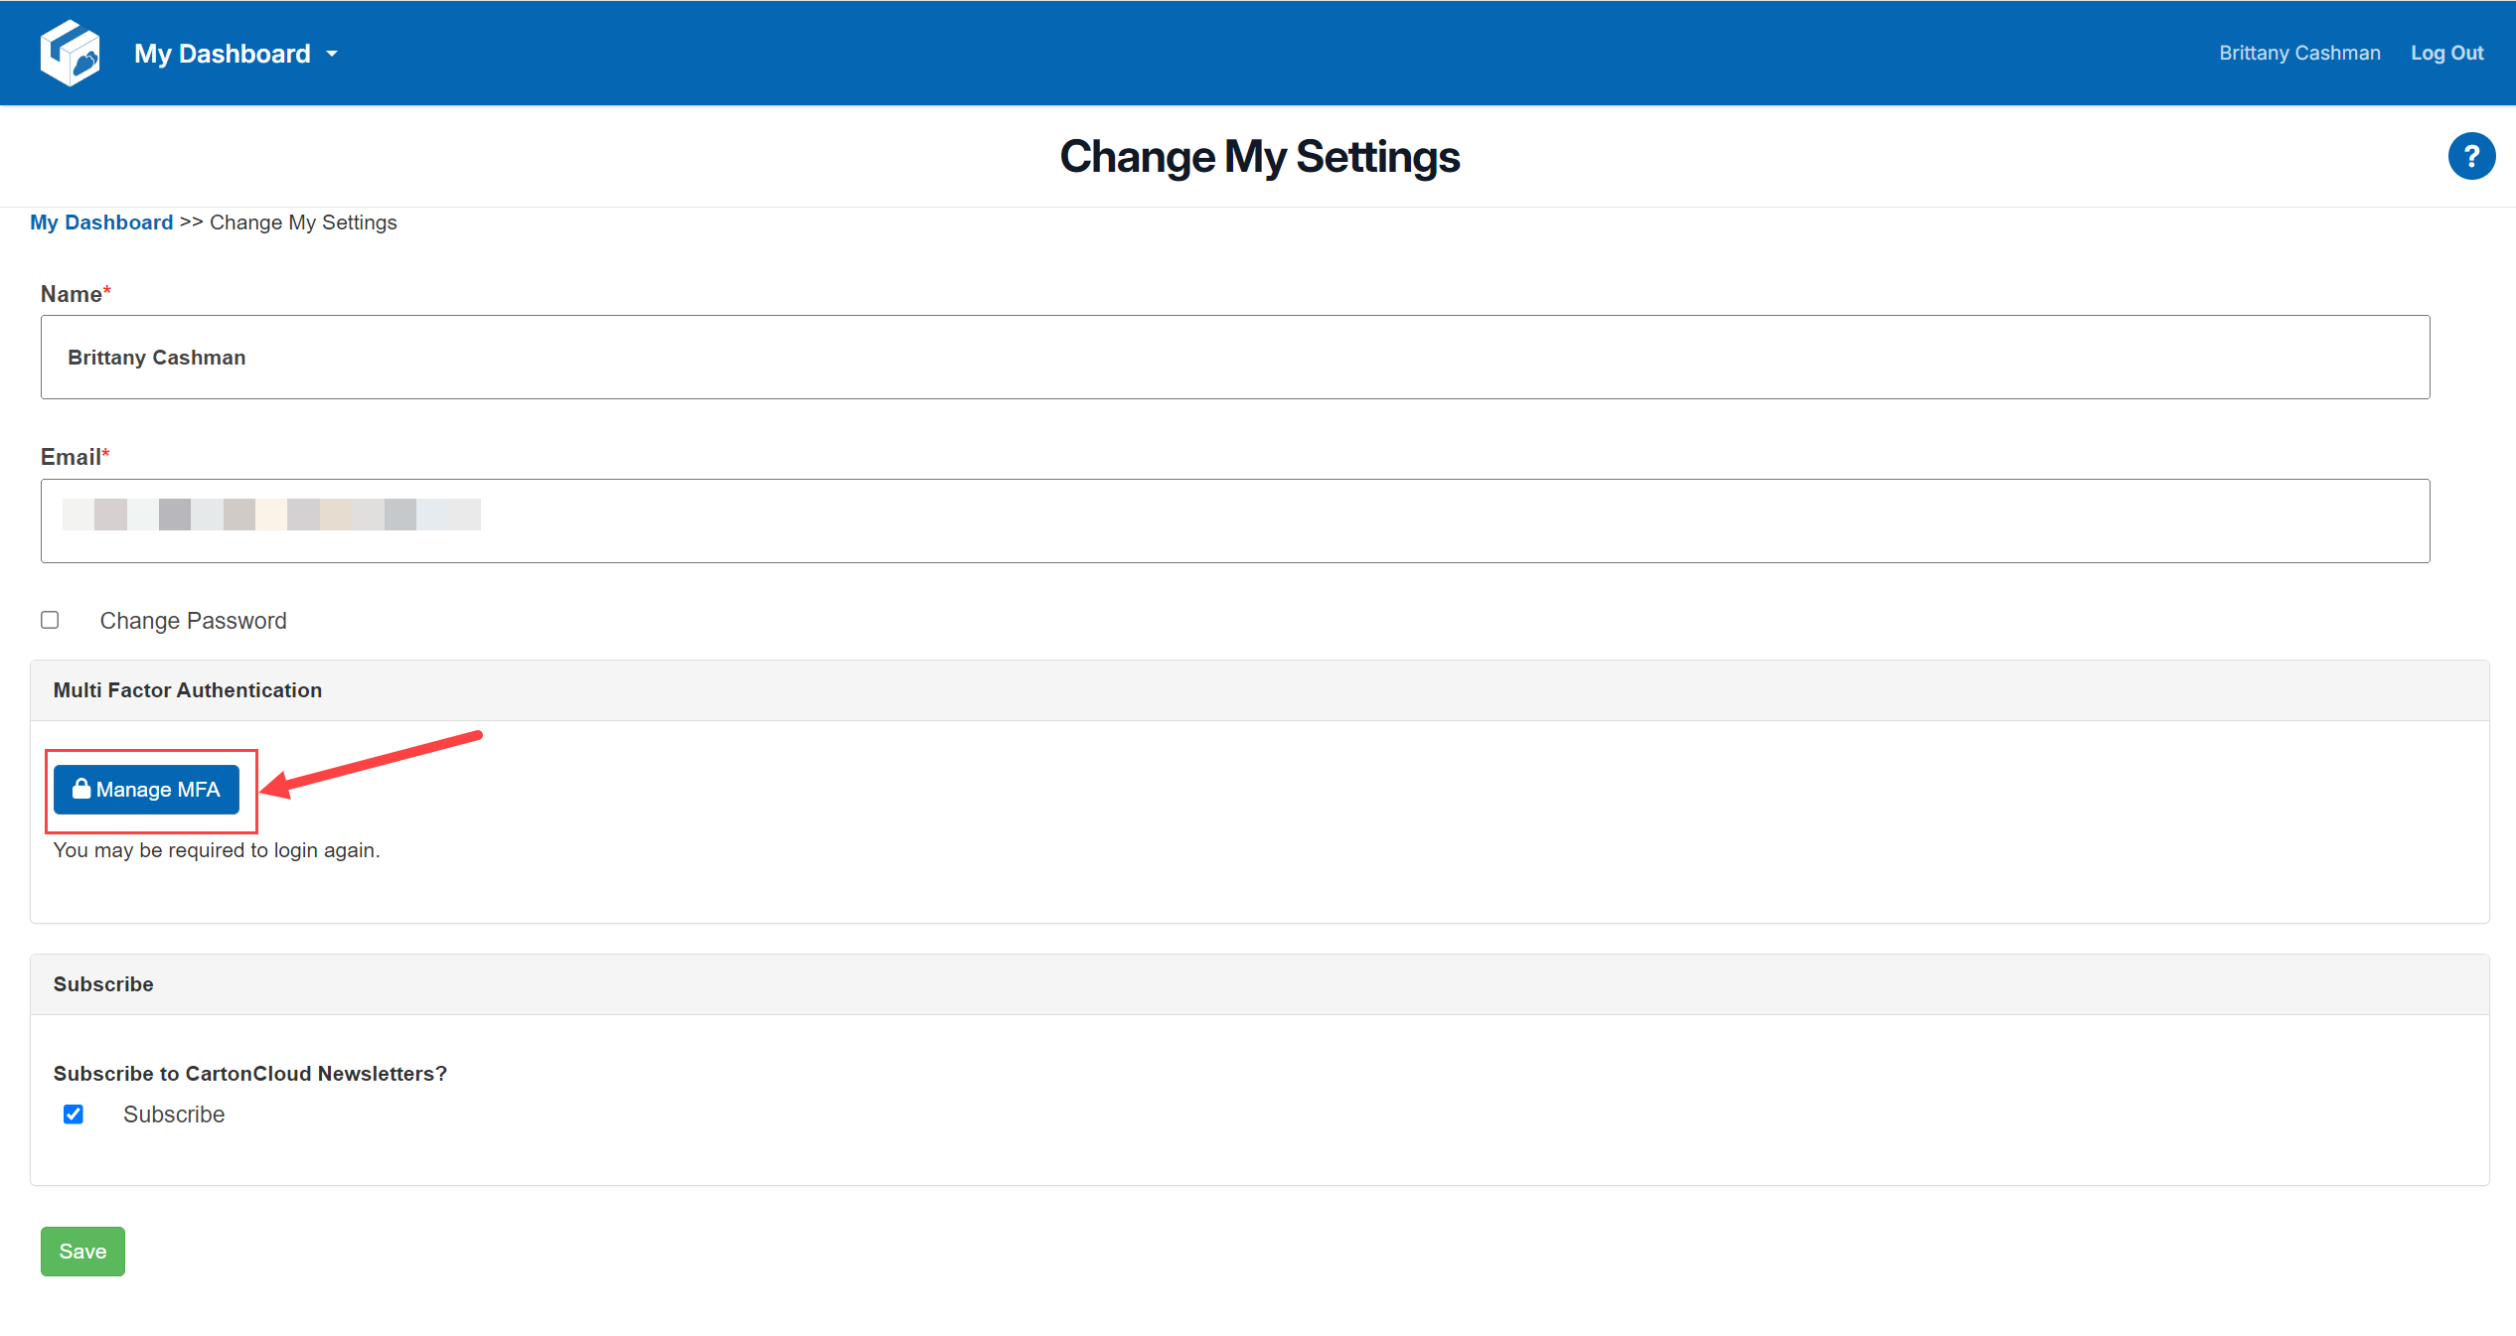Click the lock icon on Manage MFA

81,789
